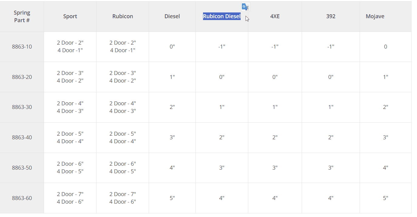Select part number 8863-60 cell

pos(22,198)
